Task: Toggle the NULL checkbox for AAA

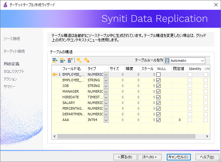Action: (159, 120)
